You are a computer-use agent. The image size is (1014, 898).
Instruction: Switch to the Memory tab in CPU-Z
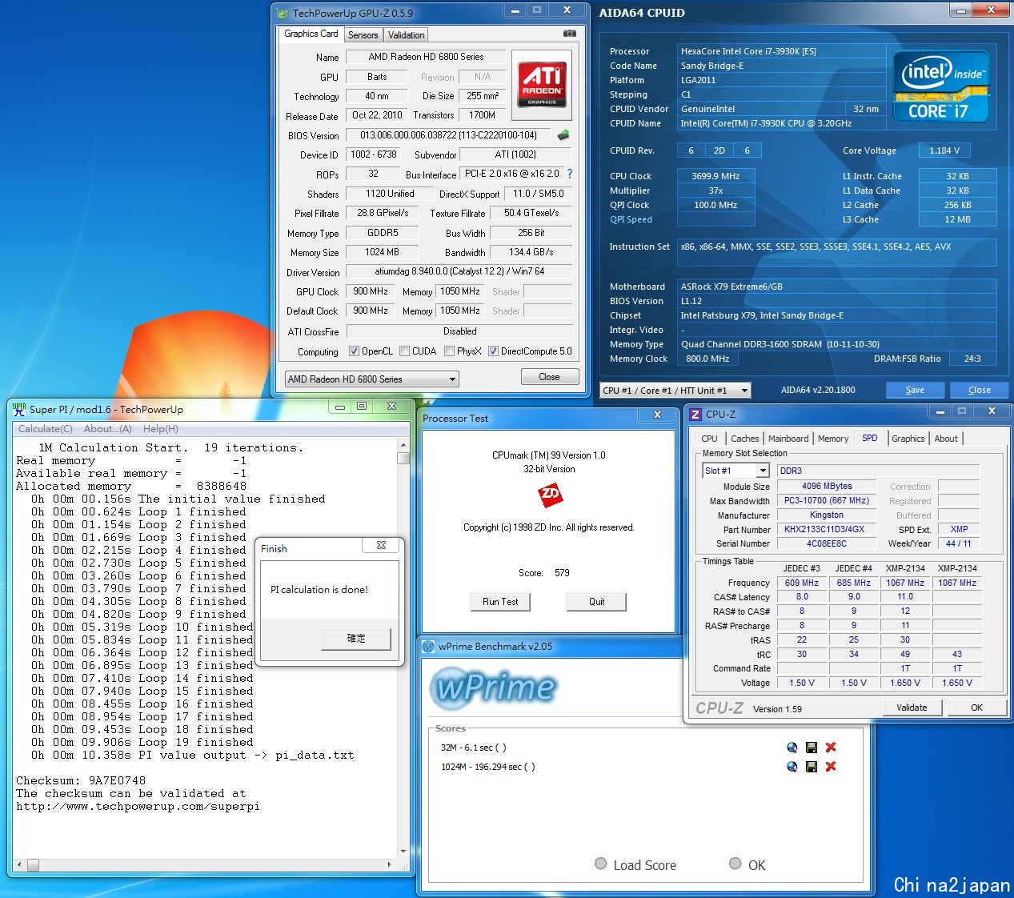[833, 439]
